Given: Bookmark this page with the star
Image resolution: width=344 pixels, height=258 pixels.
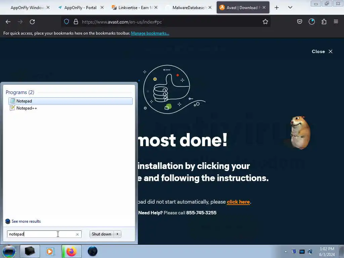Looking at the screenshot, I should pos(265,22).
